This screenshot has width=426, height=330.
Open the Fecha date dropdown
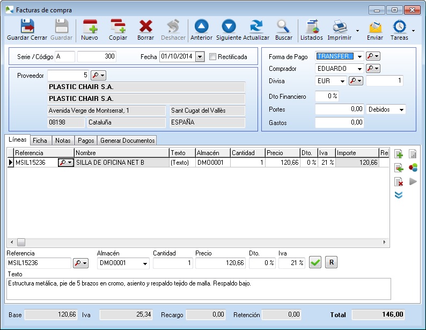tap(200, 56)
